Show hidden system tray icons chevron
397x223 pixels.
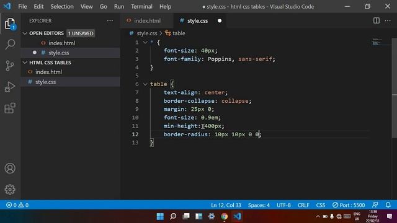point(318,216)
